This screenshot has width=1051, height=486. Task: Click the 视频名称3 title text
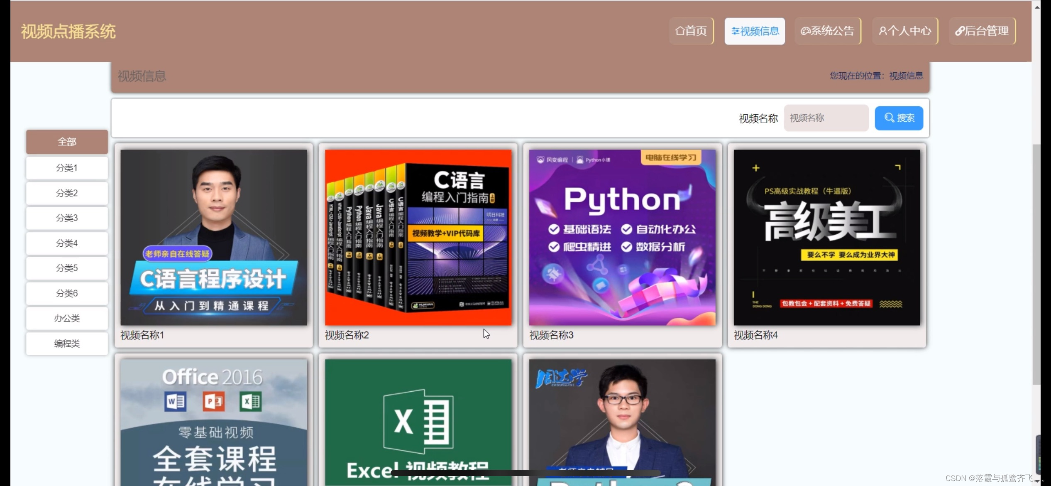point(551,335)
